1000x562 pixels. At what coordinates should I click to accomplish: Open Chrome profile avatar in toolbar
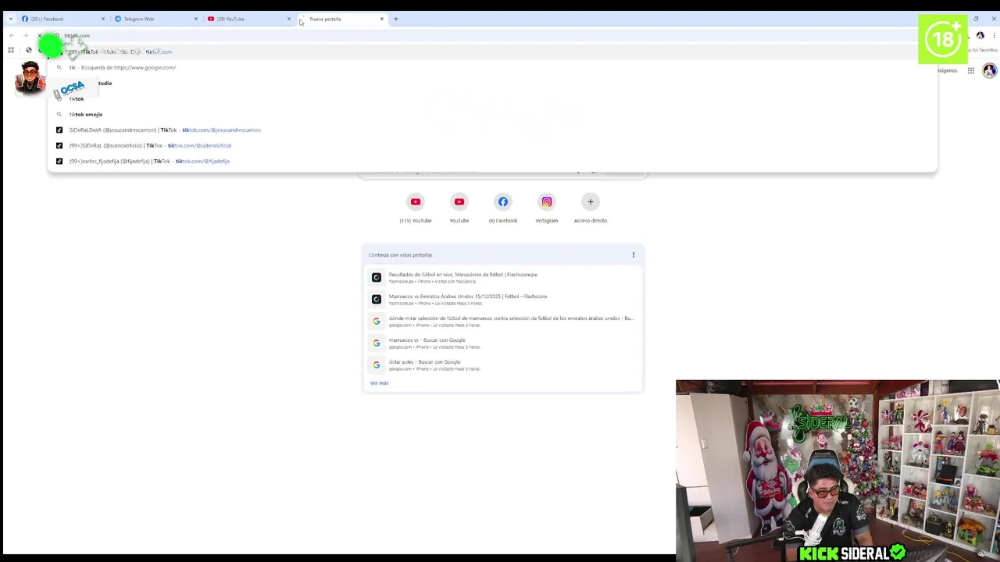click(x=980, y=35)
